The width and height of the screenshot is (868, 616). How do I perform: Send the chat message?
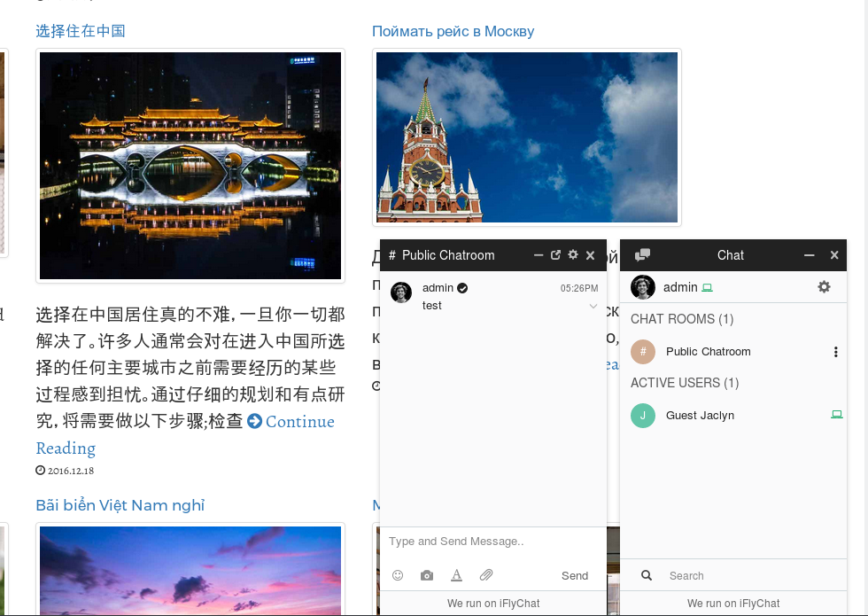(x=575, y=575)
